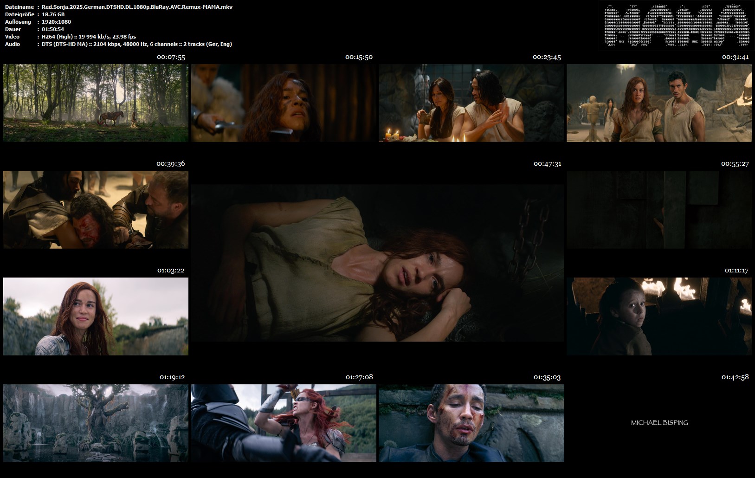Image resolution: width=755 pixels, height=478 pixels.
Task: Open the forest and horse thumbnail
Action: [x=96, y=103]
